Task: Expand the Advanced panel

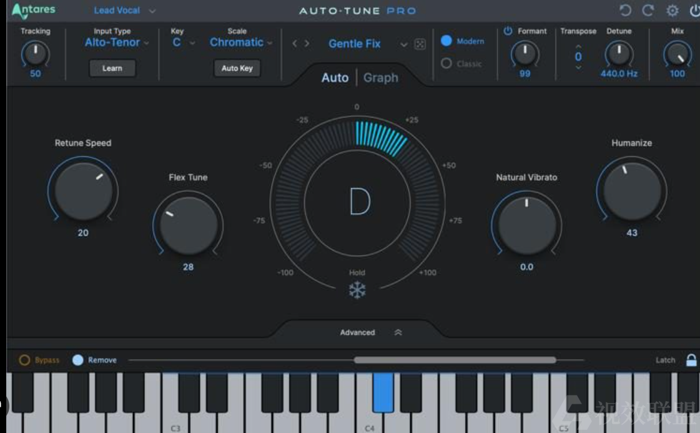Action: coord(370,332)
